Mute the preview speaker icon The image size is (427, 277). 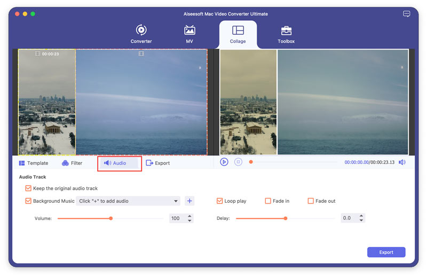tap(402, 162)
